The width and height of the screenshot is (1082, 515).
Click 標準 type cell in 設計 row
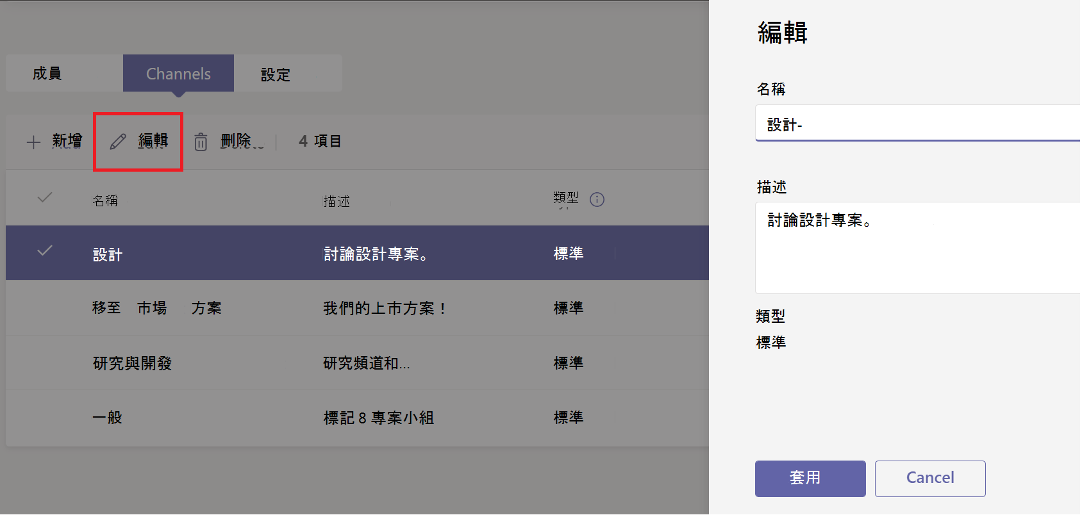coord(569,254)
